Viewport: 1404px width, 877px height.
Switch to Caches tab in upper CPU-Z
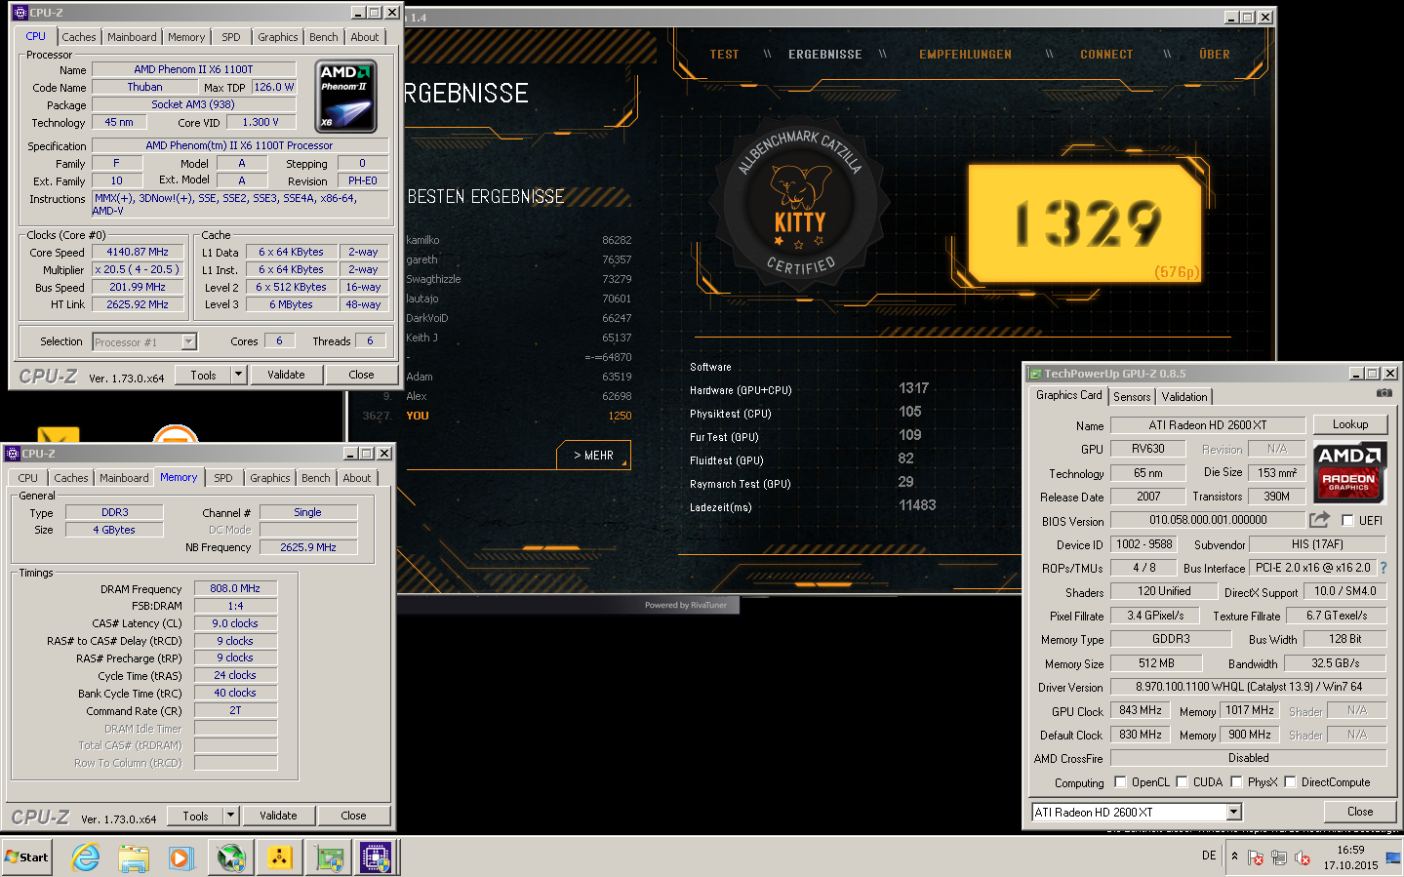[79, 37]
